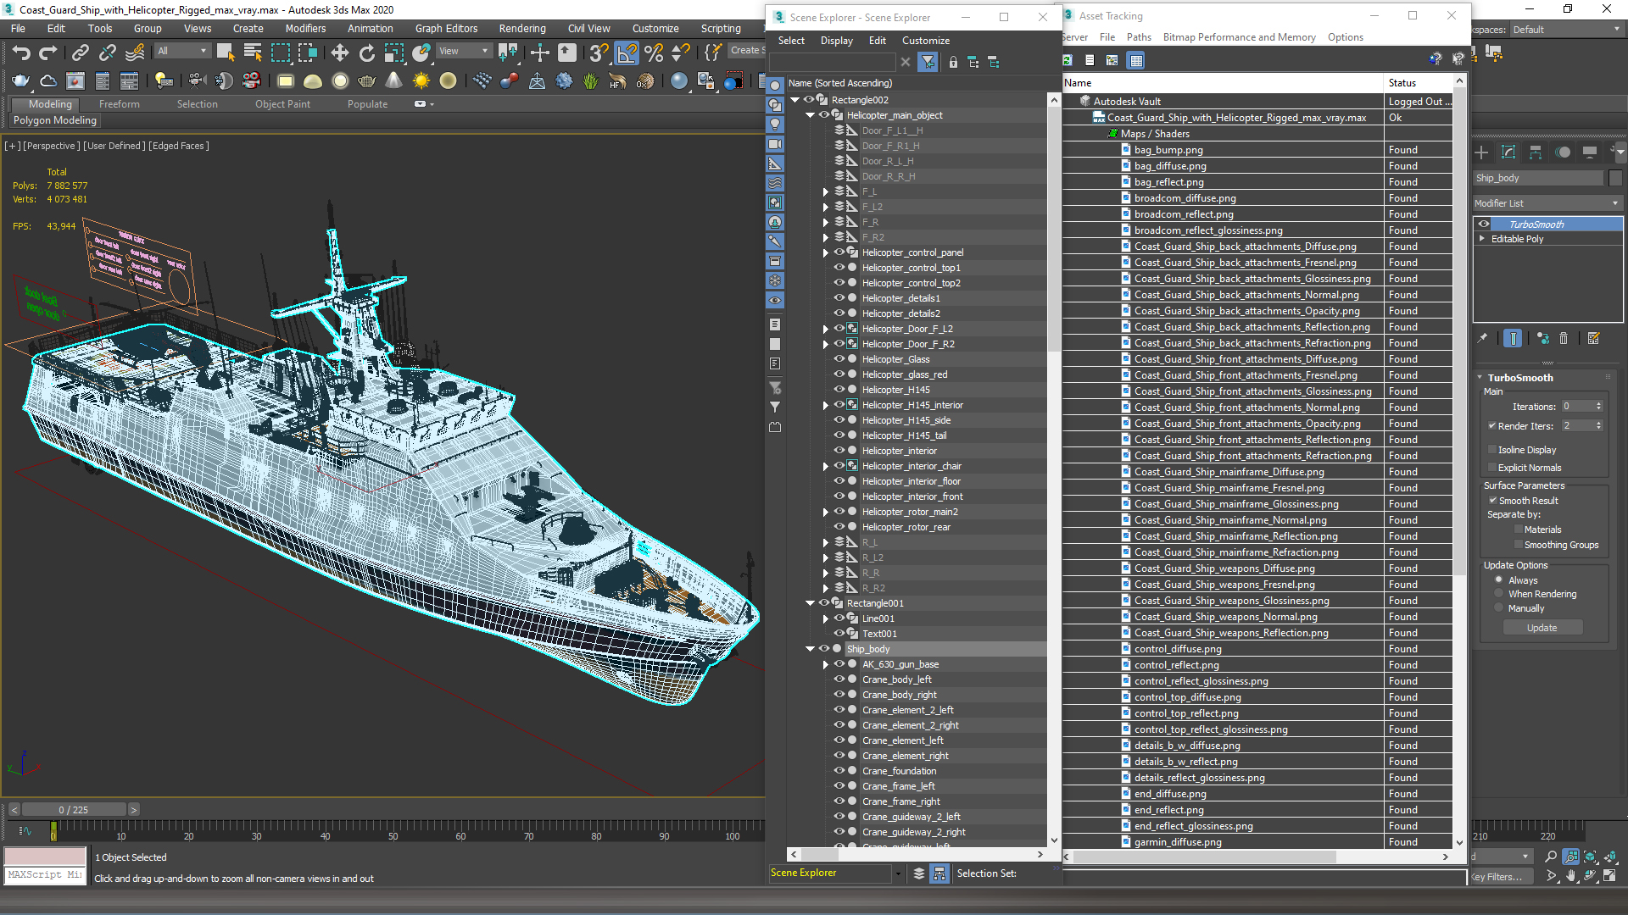This screenshot has height=915, width=1628.
Task: Collapse the TurboSmooth rollout
Action: (1480, 378)
